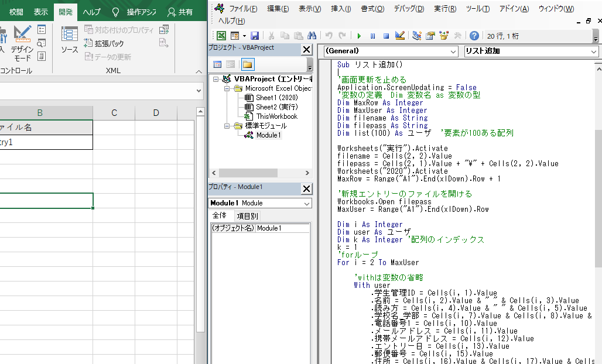
Task: Select Sheet1 (2020) in project tree
Action: pyautogui.click(x=277, y=98)
